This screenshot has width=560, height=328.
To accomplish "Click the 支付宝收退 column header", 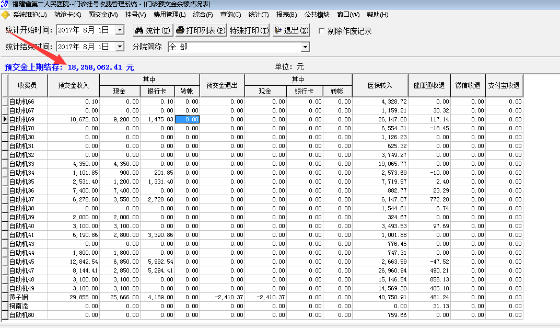I will [x=504, y=85].
